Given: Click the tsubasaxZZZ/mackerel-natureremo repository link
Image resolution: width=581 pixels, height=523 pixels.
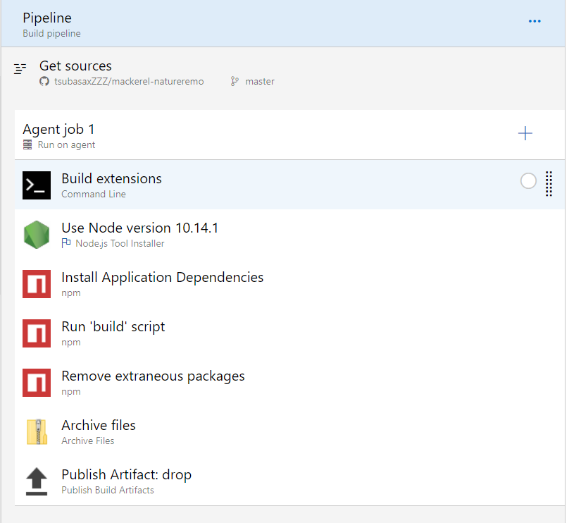Looking at the screenshot, I should pyautogui.click(x=129, y=82).
